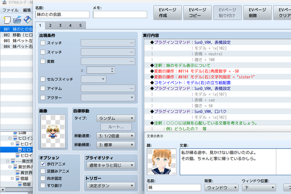This screenshot has height=194, width=291.
Task: Open second スイッチ selector ellipsis
Action: [131, 52]
